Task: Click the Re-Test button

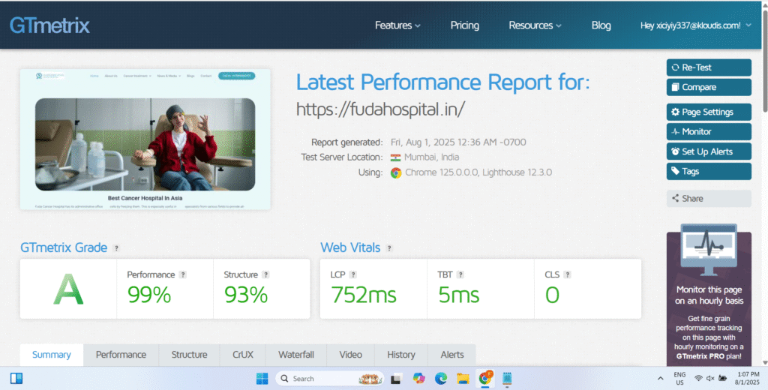Action: [708, 67]
